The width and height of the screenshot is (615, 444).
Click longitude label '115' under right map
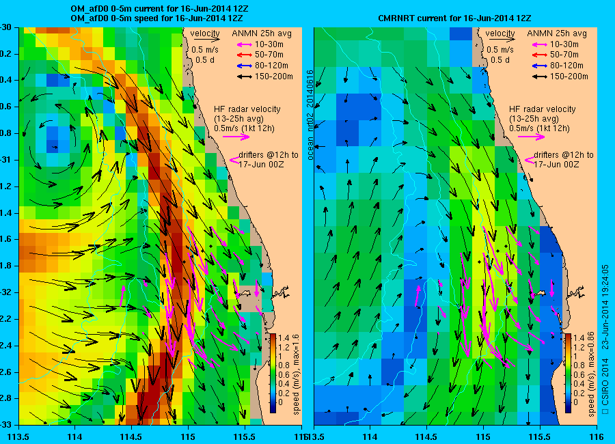click(x=483, y=436)
